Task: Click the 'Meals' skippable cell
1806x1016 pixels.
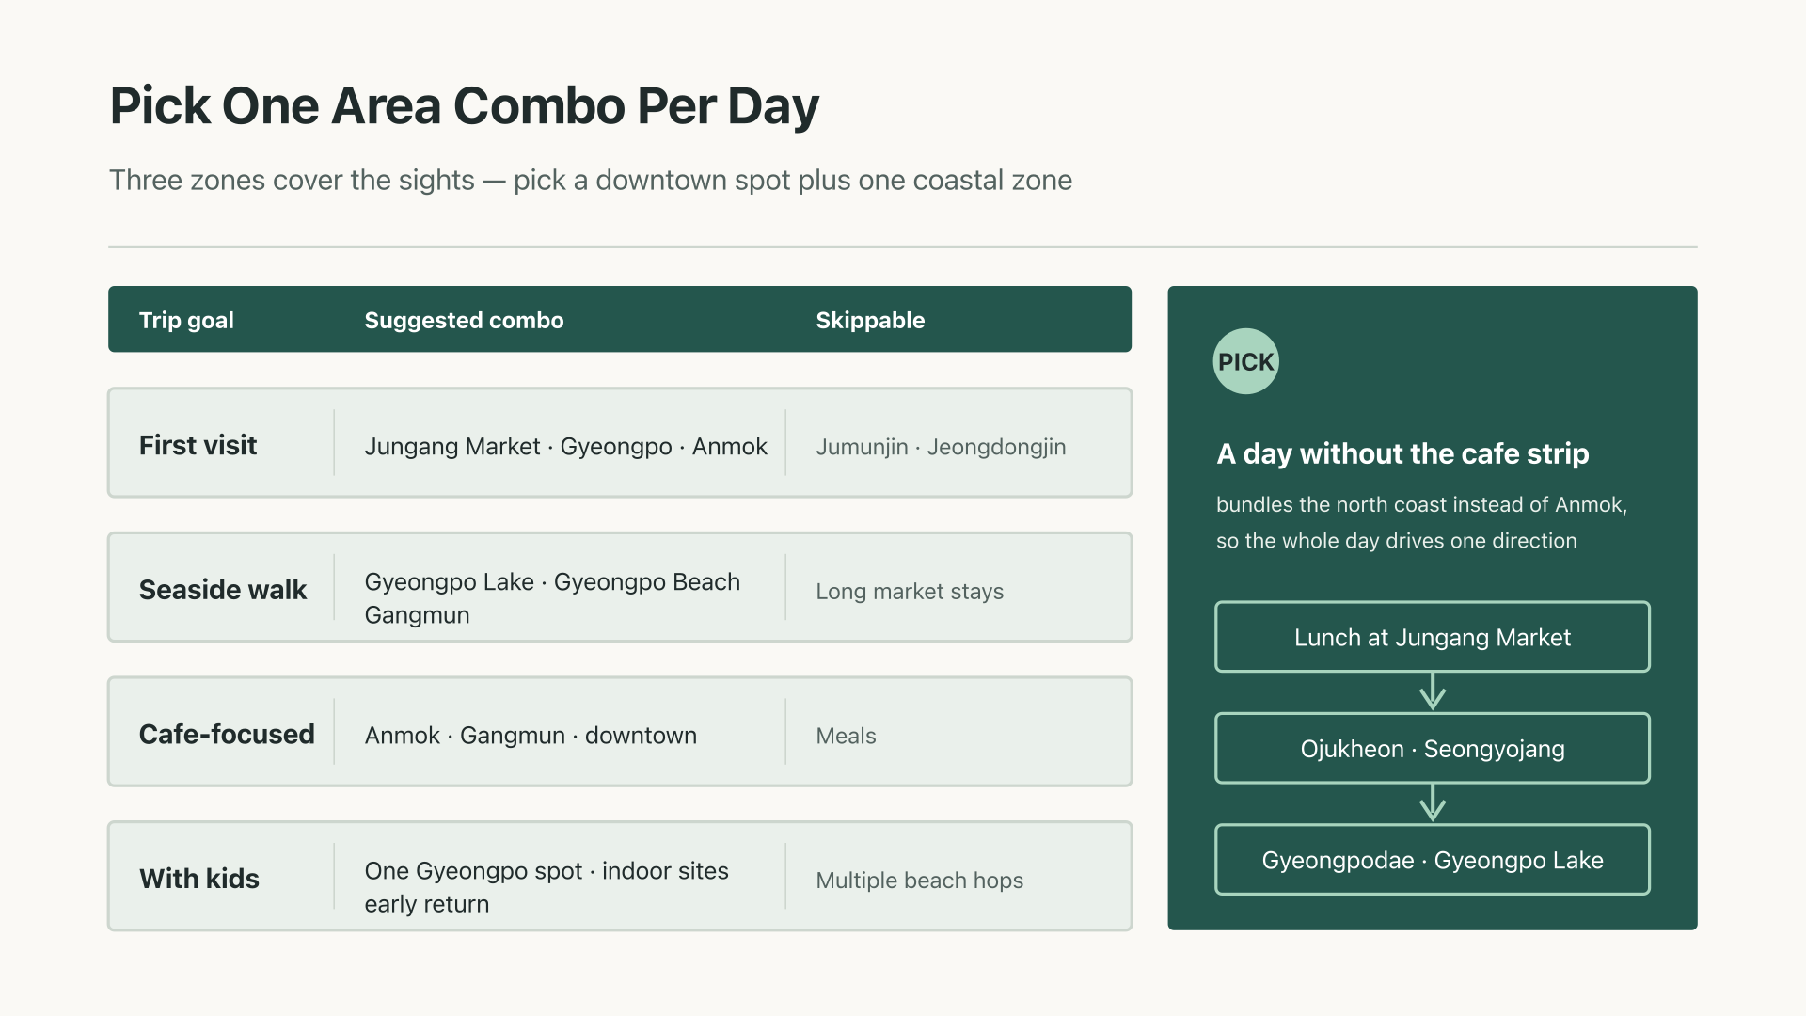Action: tap(846, 736)
